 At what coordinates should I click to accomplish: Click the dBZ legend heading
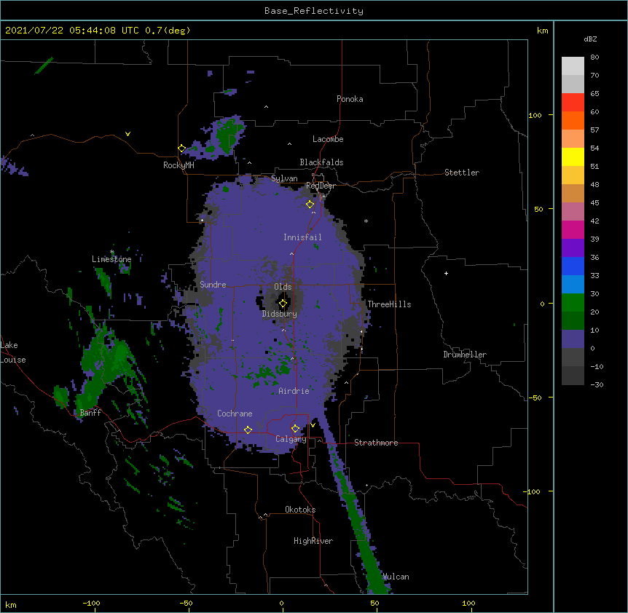pos(590,39)
